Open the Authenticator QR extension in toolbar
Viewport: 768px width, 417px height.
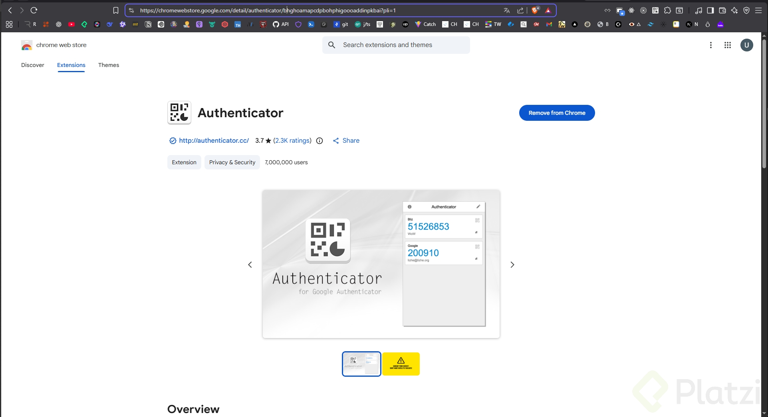pyautogui.click(x=655, y=10)
